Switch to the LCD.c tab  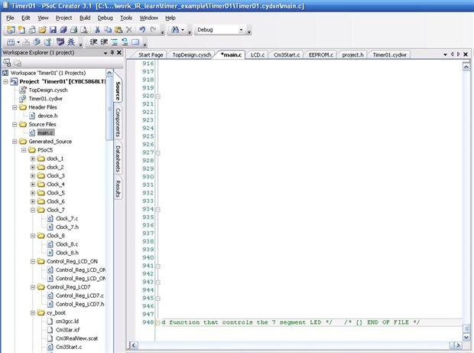(258, 56)
